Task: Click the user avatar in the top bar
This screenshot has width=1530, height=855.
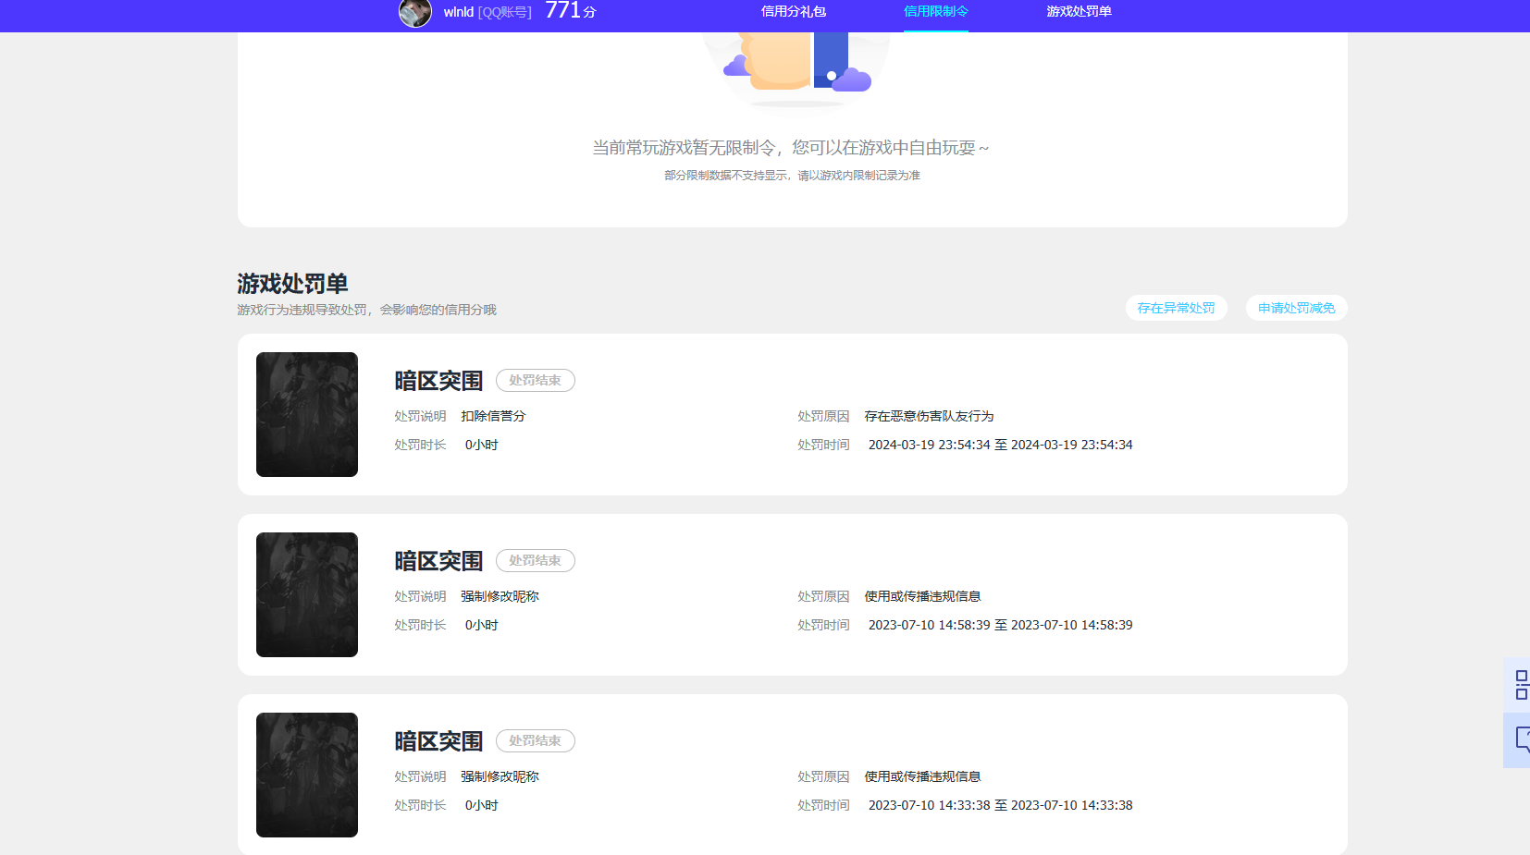Action: (x=414, y=12)
